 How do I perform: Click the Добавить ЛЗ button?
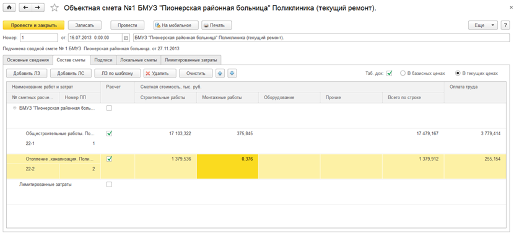[27, 73]
